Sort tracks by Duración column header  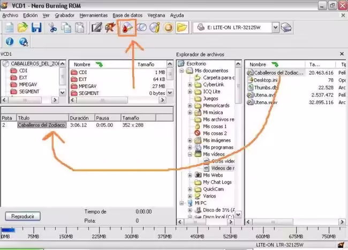(82, 118)
